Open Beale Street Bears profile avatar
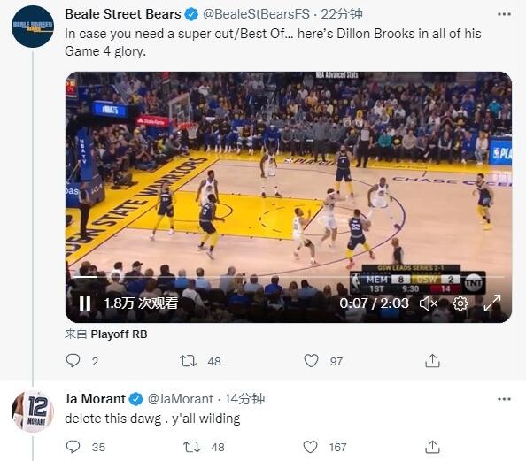Image resolution: width=526 pixels, height=461 pixels. pyautogui.click(x=33, y=27)
